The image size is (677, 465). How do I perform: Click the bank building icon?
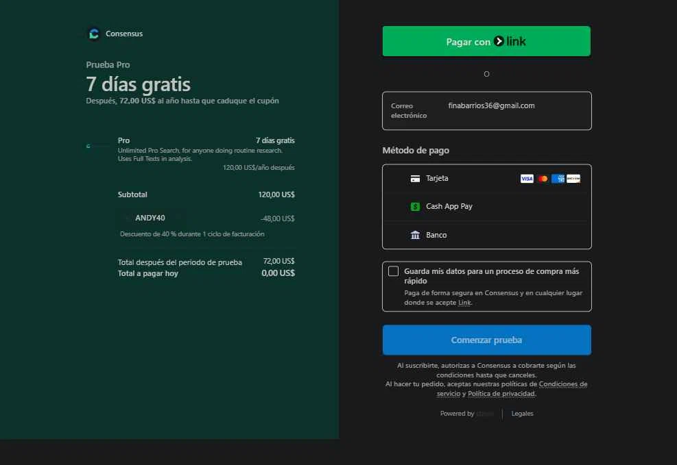tap(415, 235)
